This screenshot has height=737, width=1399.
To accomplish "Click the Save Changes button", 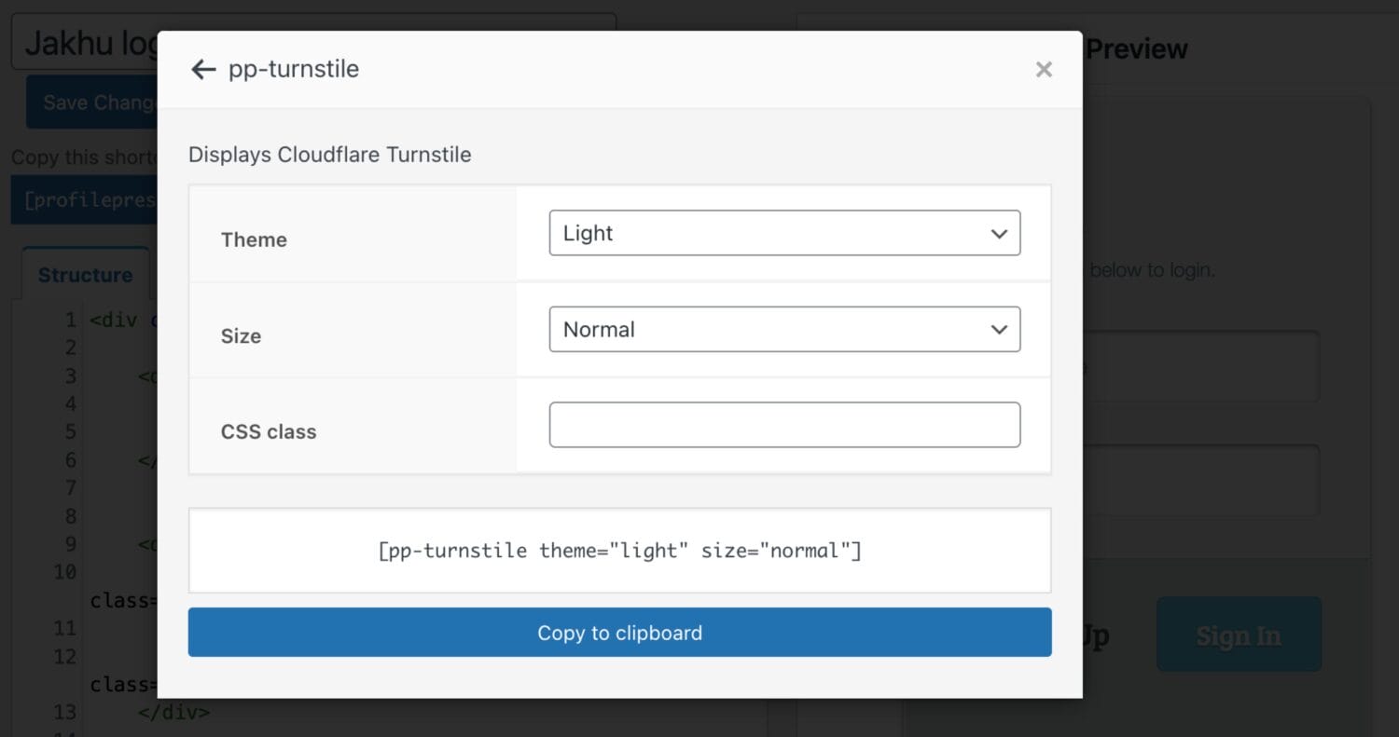I will [91, 102].
